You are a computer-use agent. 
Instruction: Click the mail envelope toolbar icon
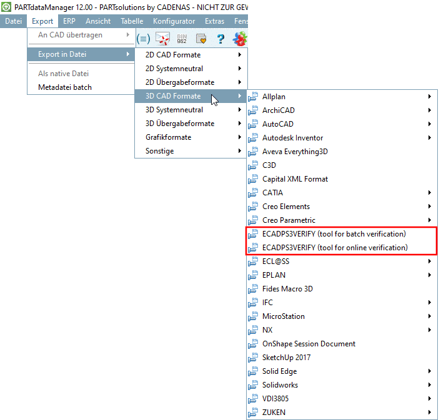pyautogui.click(x=163, y=39)
